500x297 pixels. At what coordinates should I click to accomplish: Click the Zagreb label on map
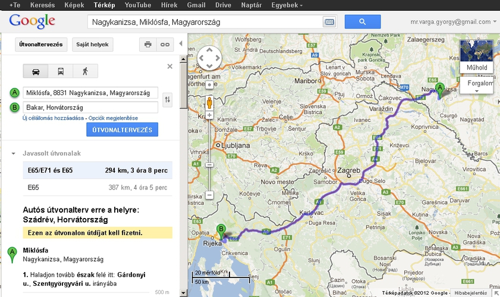(x=348, y=170)
